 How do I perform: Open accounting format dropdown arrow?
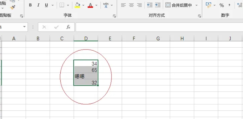[214, 5]
